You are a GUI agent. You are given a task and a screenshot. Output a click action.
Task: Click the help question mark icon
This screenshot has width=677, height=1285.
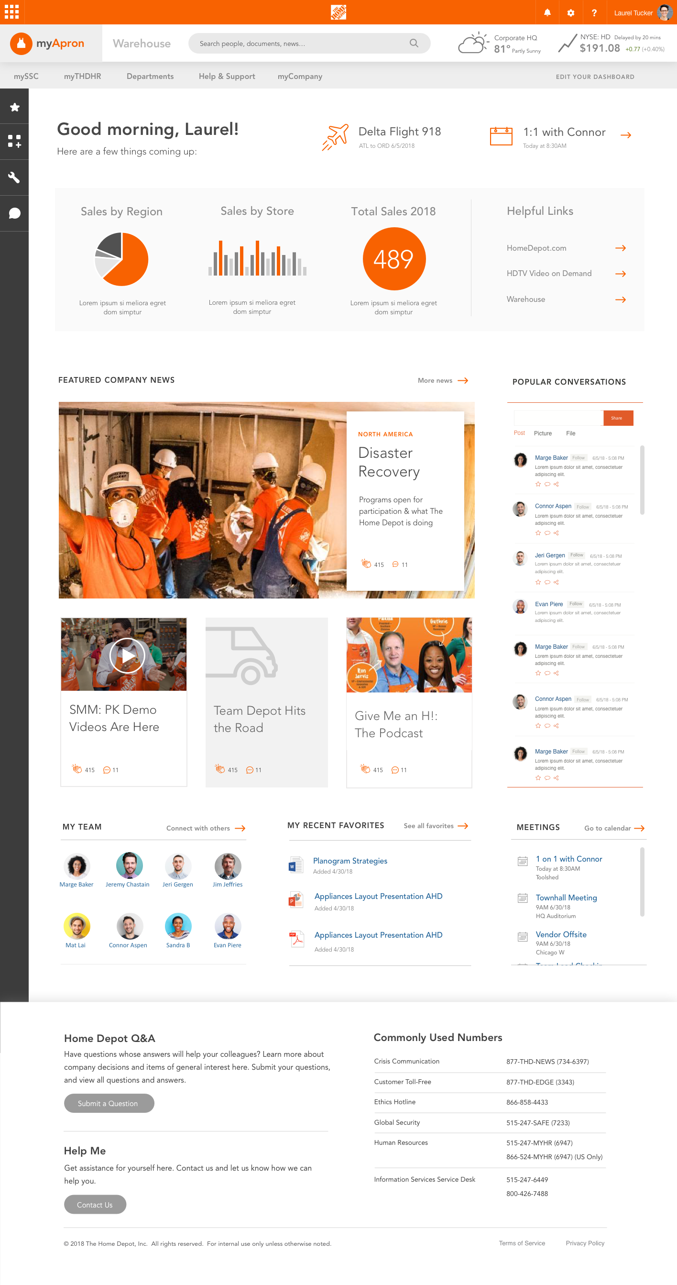click(594, 12)
